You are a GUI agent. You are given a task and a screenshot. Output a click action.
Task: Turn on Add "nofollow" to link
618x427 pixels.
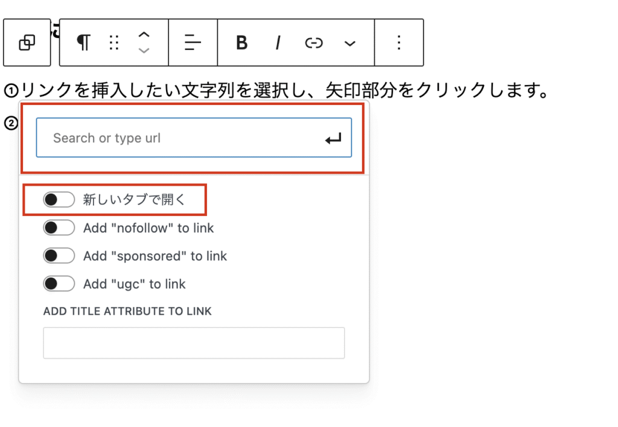pos(59,227)
